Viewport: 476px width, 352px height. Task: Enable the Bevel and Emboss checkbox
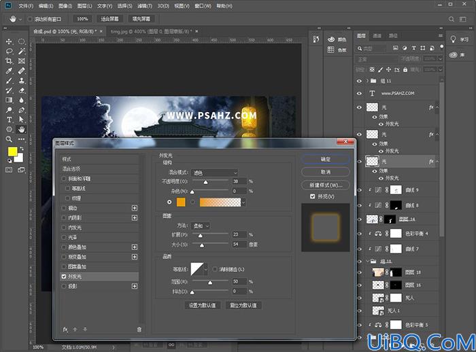64,179
